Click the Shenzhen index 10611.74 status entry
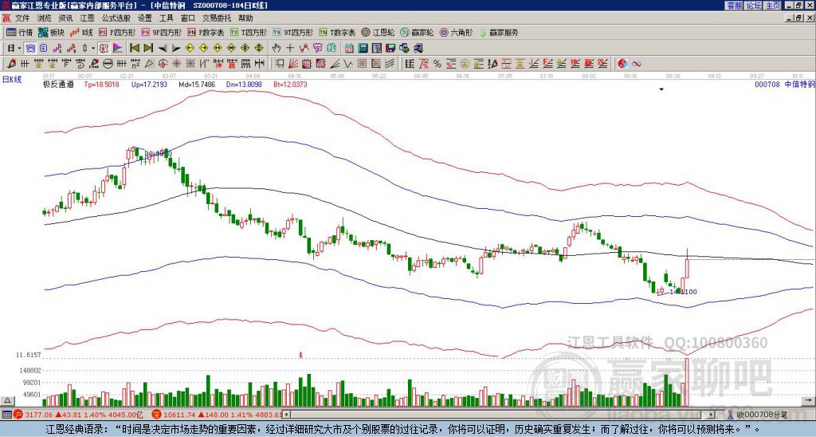Image resolution: width=816 pixels, height=437 pixels. [218, 415]
